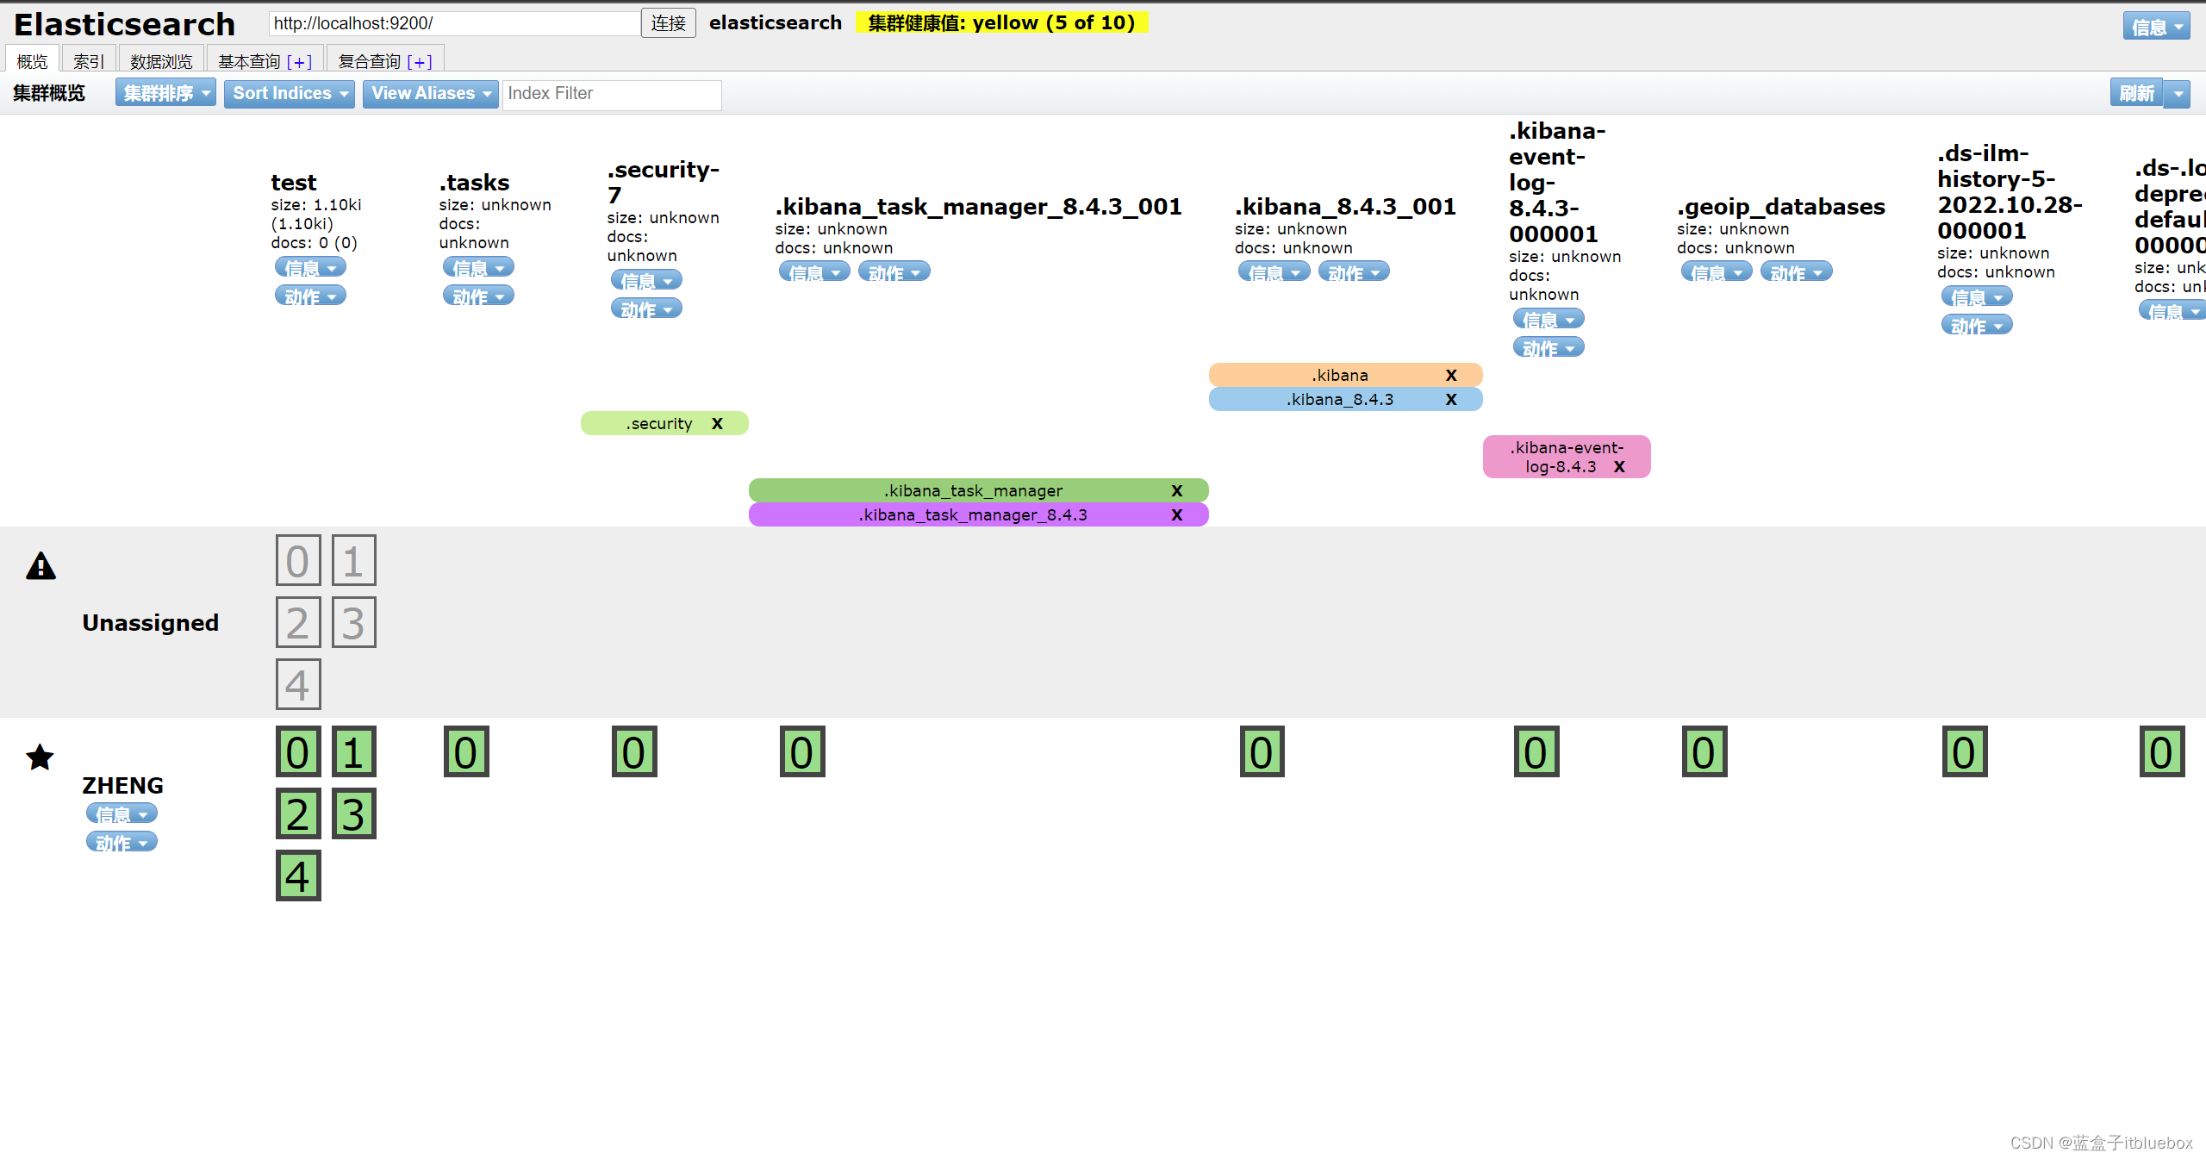Image resolution: width=2206 pixels, height=1159 pixels.
Task: Remove the .kibana_task_manager_8.4.3 alias
Action: (1176, 514)
